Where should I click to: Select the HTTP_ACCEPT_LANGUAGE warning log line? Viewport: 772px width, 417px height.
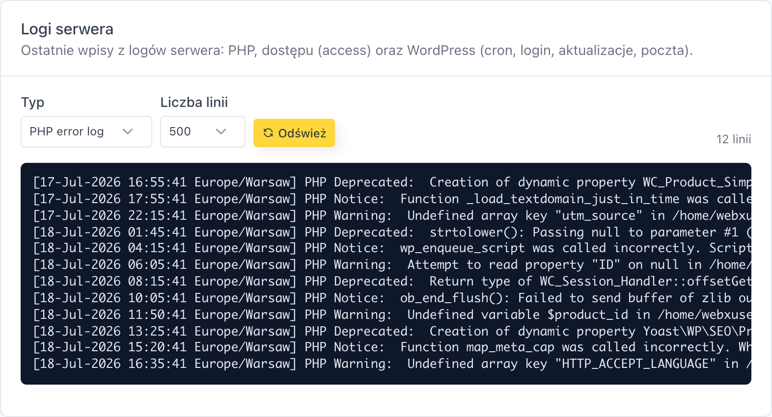(x=392, y=364)
